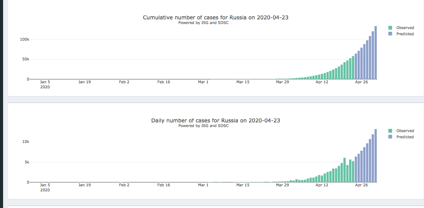
Task: Click blue Predicted swatch in Daily legend
Action: [390, 137]
